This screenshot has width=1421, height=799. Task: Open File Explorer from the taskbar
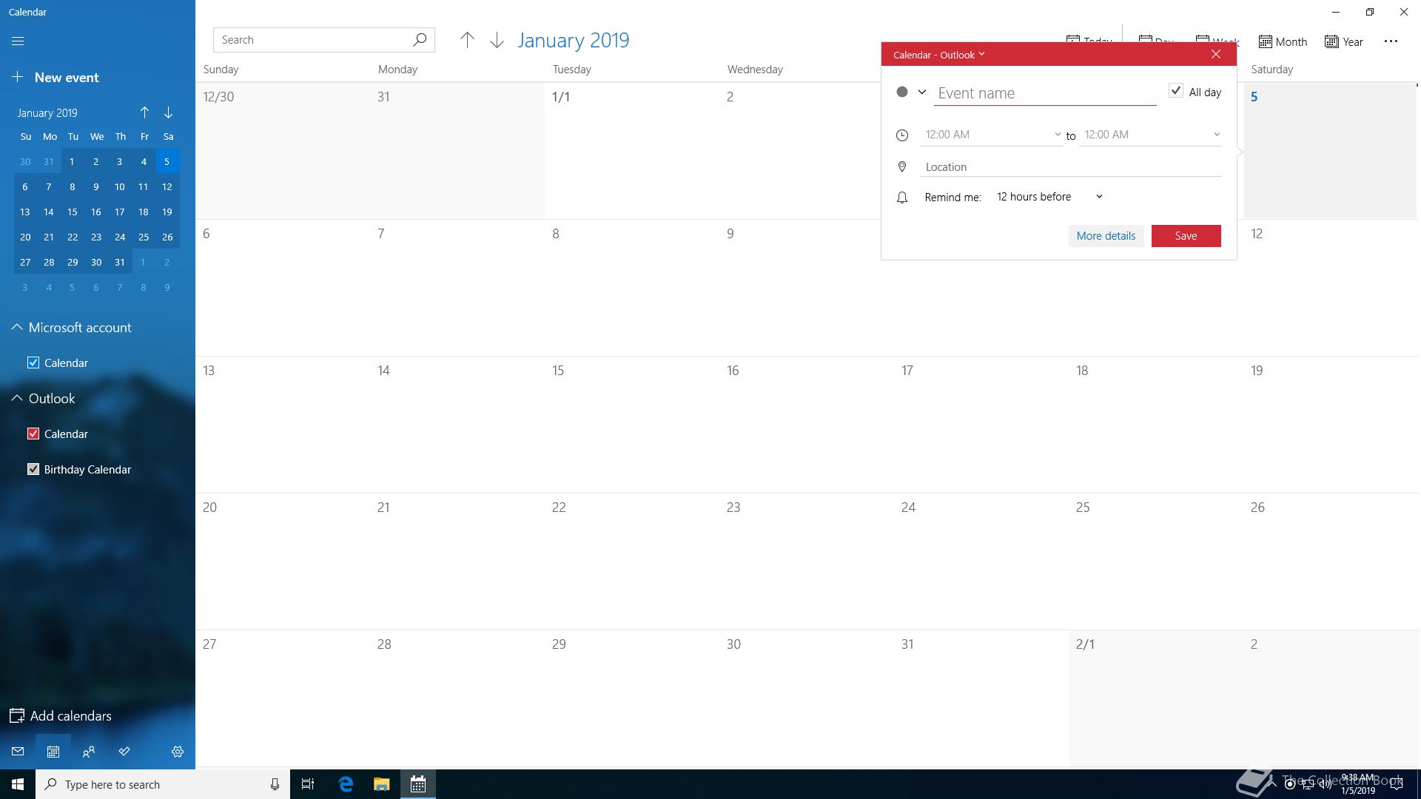(x=381, y=784)
